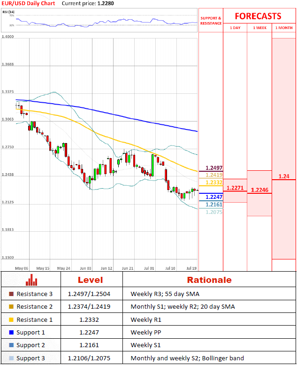Image resolution: width=297 pixels, height=365 pixels.
Task: Click the Support 3 row label
Action: pyautogui.click(x=30, y=358)
